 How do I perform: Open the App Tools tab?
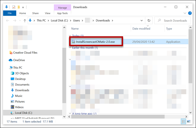(x=62, y=13)
